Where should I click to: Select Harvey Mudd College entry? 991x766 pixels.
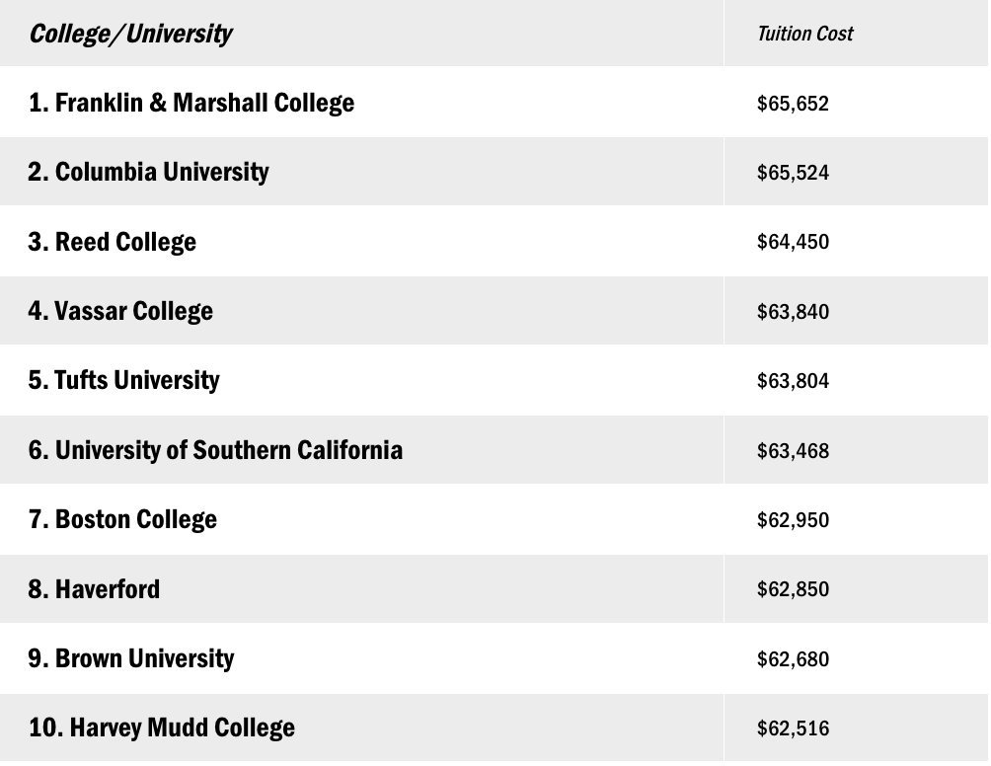pyautogui.click(x=162, y=728)
